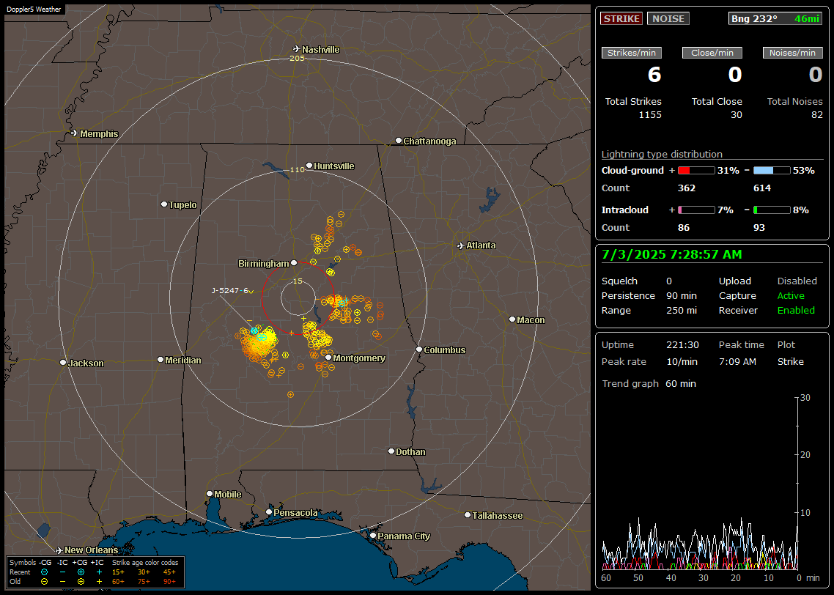Click the Old +CG symbol in legend

pos(81,582)
